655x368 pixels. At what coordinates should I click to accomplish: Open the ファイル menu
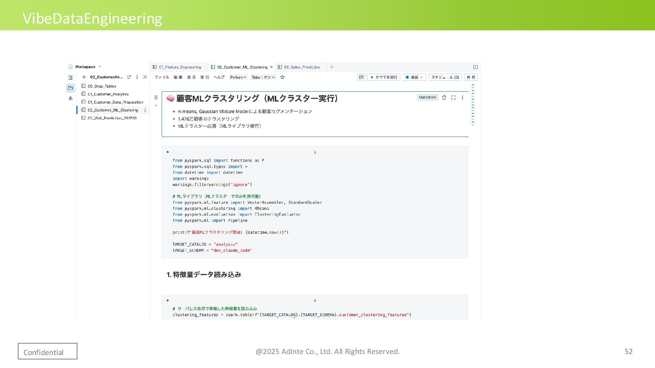(x=162, y=77)
